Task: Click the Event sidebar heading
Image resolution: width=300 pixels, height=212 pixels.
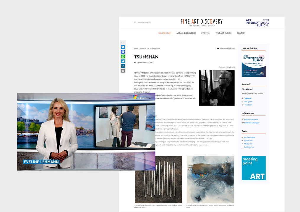Action: tap(244, 131)
